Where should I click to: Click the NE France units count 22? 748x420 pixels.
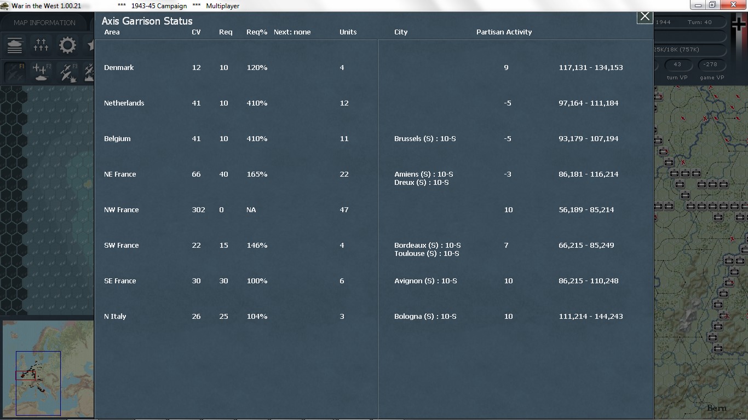[344, 174]
